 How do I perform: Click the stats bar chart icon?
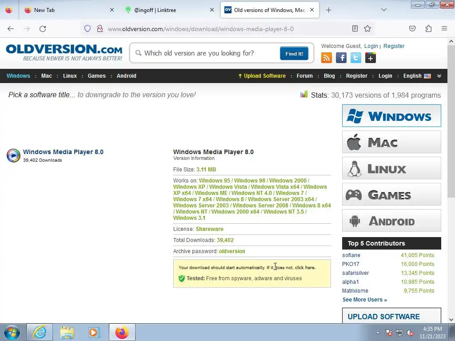(304, 95)
